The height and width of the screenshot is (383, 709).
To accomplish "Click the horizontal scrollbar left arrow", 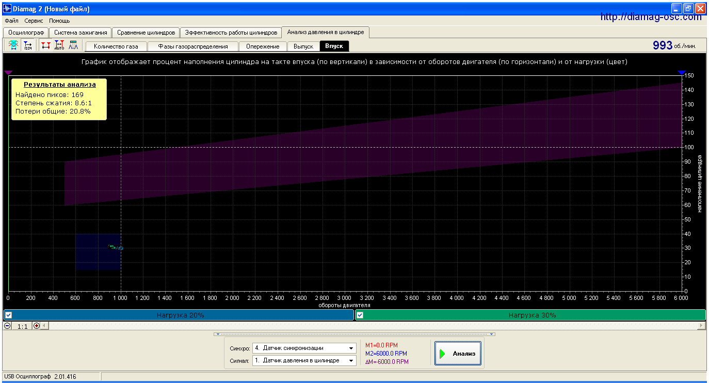I will 44,326.
